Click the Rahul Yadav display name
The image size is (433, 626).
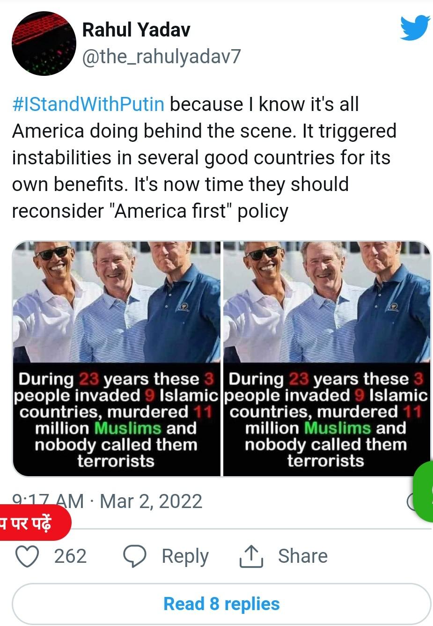(x=136, y=29)
